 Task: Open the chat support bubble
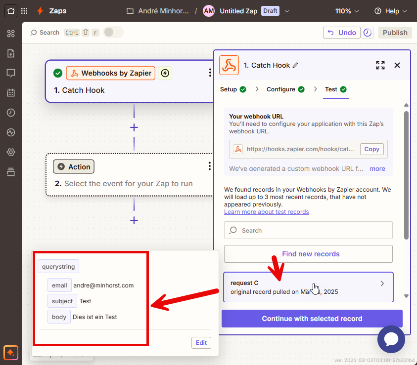click(x=391, y=339)
